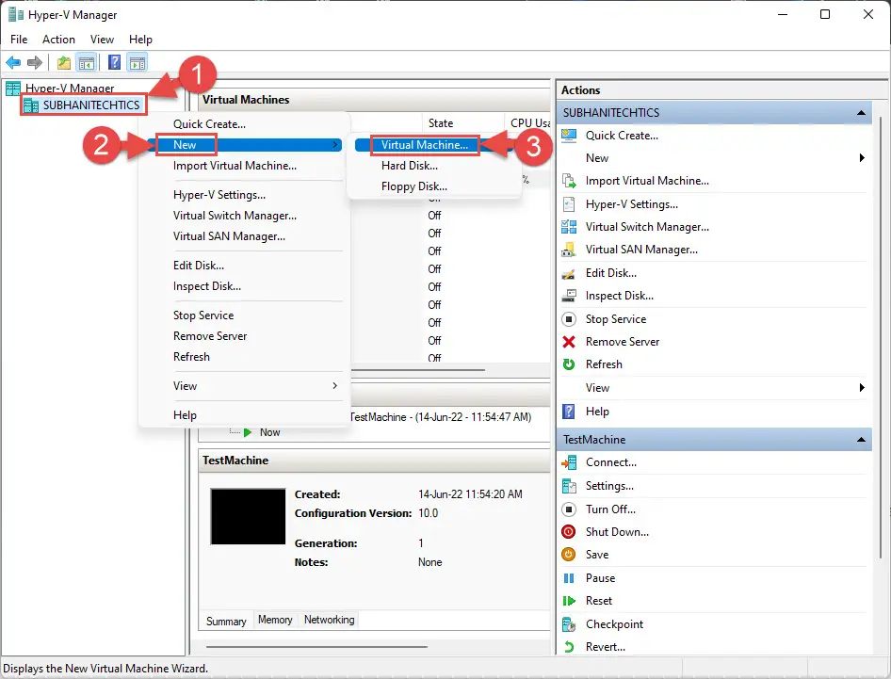The image size is (891, 679).
Task: Click red Shut Down icon
Action: coord(569,532)
